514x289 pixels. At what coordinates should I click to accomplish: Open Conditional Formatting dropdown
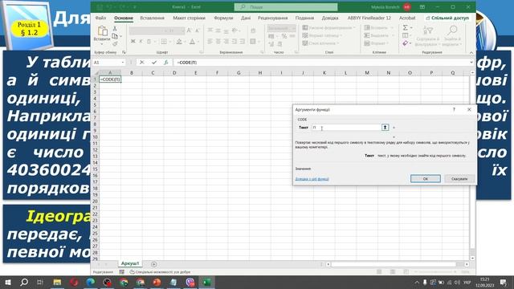coord(328,28)
